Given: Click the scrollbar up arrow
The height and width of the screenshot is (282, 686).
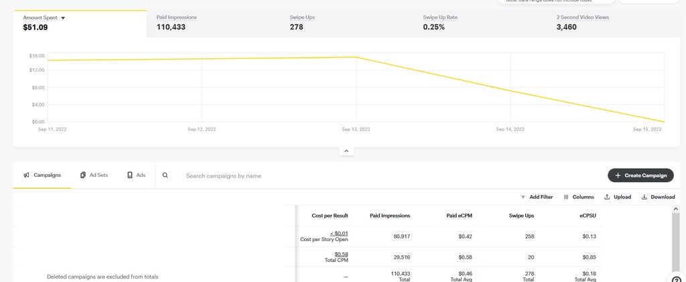Looking at the screenshot, I should click(x=676, y=209).
